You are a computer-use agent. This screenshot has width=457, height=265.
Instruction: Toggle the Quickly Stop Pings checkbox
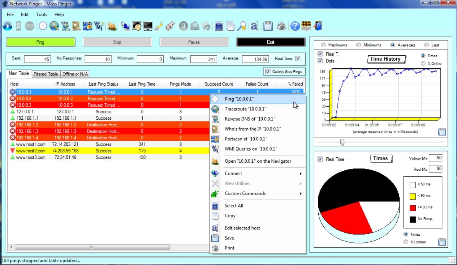pos(268,71)
